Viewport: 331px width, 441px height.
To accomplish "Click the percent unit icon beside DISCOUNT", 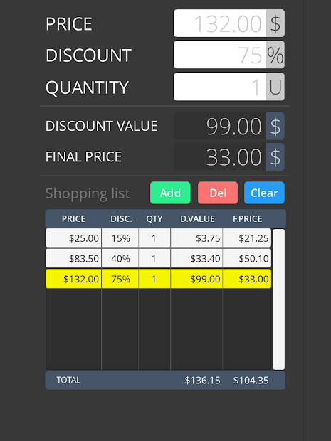I will [275, 55].
